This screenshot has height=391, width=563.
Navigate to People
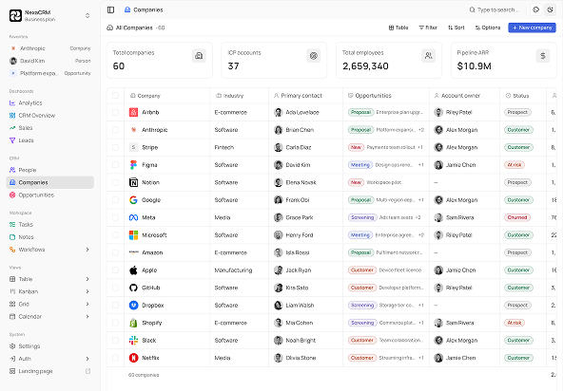coord(49,170)
